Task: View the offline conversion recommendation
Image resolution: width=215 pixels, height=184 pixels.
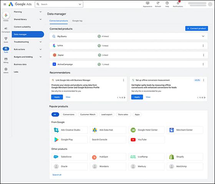Action: tap(148, 97)
